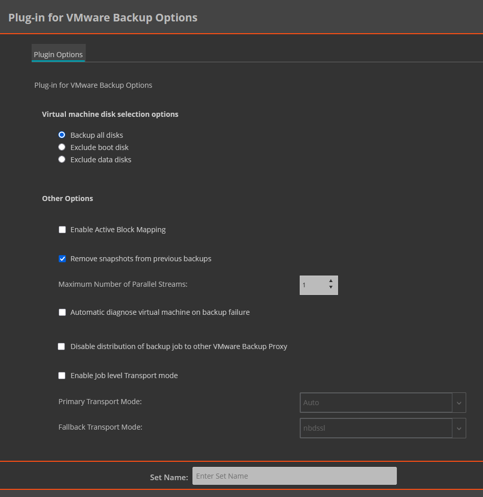Image resolution: width=483 pixels, height=497 pixels.
Task: Click the parallel streams down arrow
Action: tap(331, 289)
